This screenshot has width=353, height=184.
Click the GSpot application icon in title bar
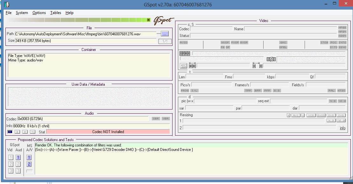pos(7,4)
